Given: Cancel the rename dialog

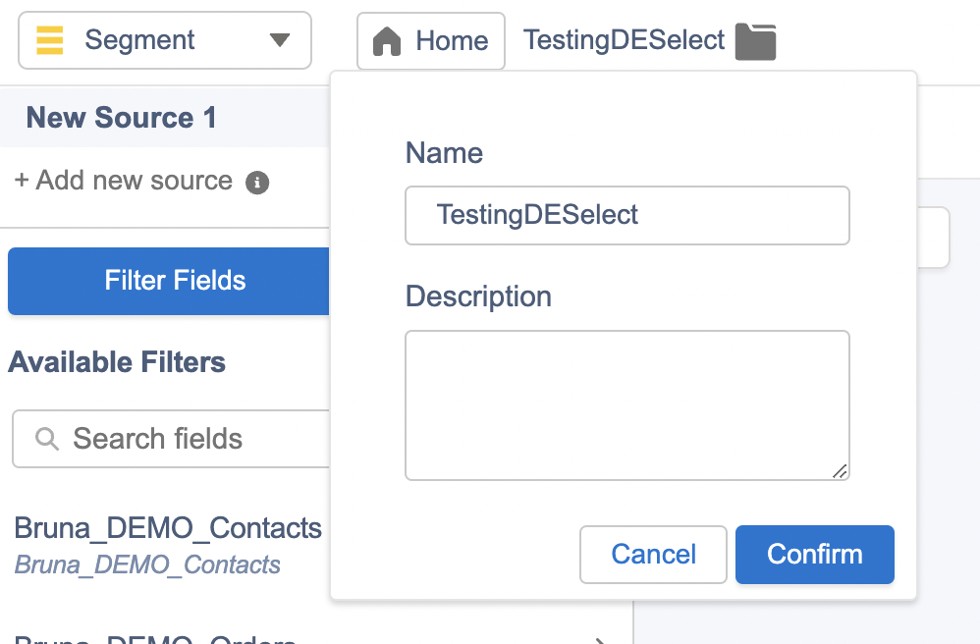Looking at the screenshot, I should (x=653, y=555).
